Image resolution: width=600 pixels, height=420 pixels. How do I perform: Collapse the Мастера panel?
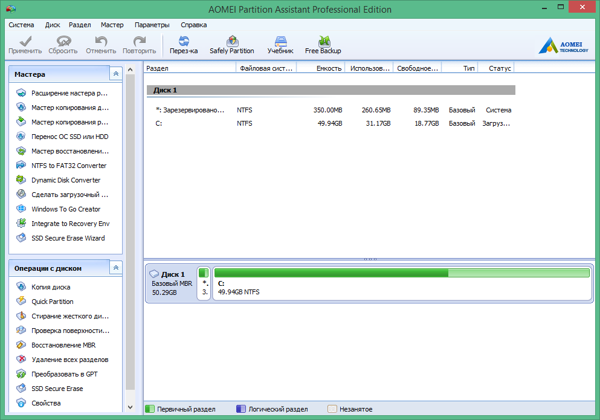click(x=115, y=73)
